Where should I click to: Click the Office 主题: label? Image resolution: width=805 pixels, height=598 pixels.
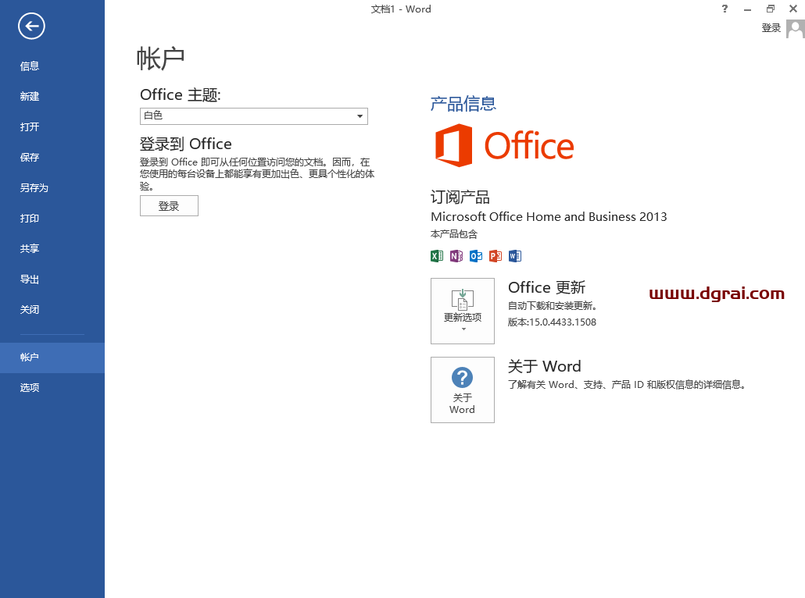click(181, 95)
